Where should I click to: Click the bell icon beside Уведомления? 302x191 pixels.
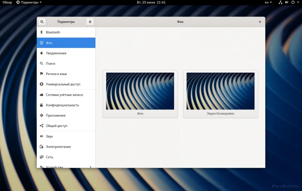coord(41,53)
